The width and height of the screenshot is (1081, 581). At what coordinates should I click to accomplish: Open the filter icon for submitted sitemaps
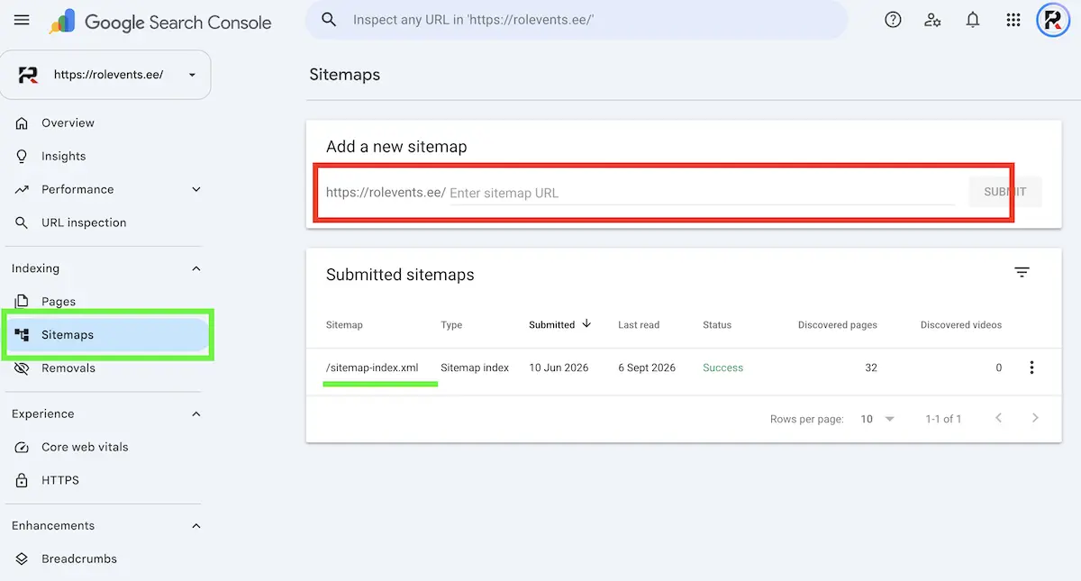click(x=1022, y=272)
